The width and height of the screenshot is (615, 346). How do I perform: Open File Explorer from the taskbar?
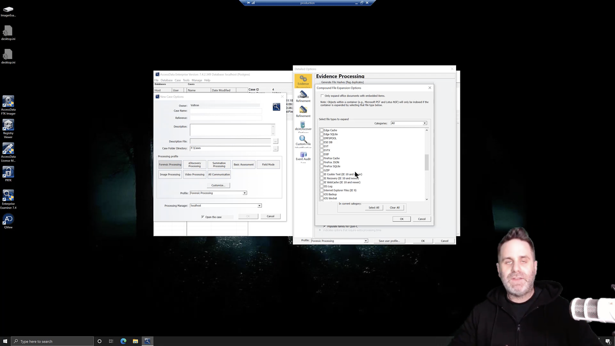coord(135,341)
